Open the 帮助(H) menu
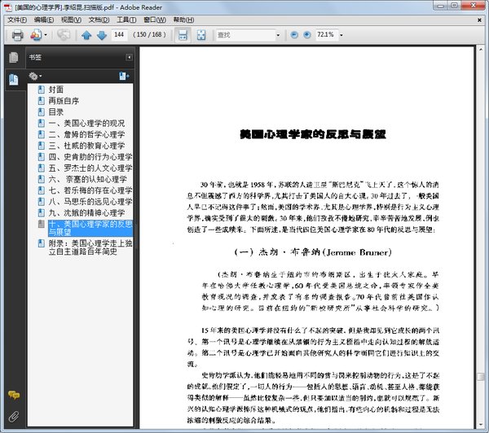 coord(183,20)
